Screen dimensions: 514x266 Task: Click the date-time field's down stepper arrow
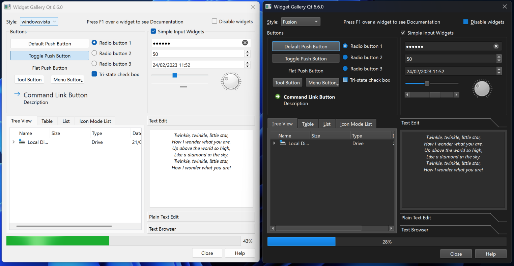[247, 66]
